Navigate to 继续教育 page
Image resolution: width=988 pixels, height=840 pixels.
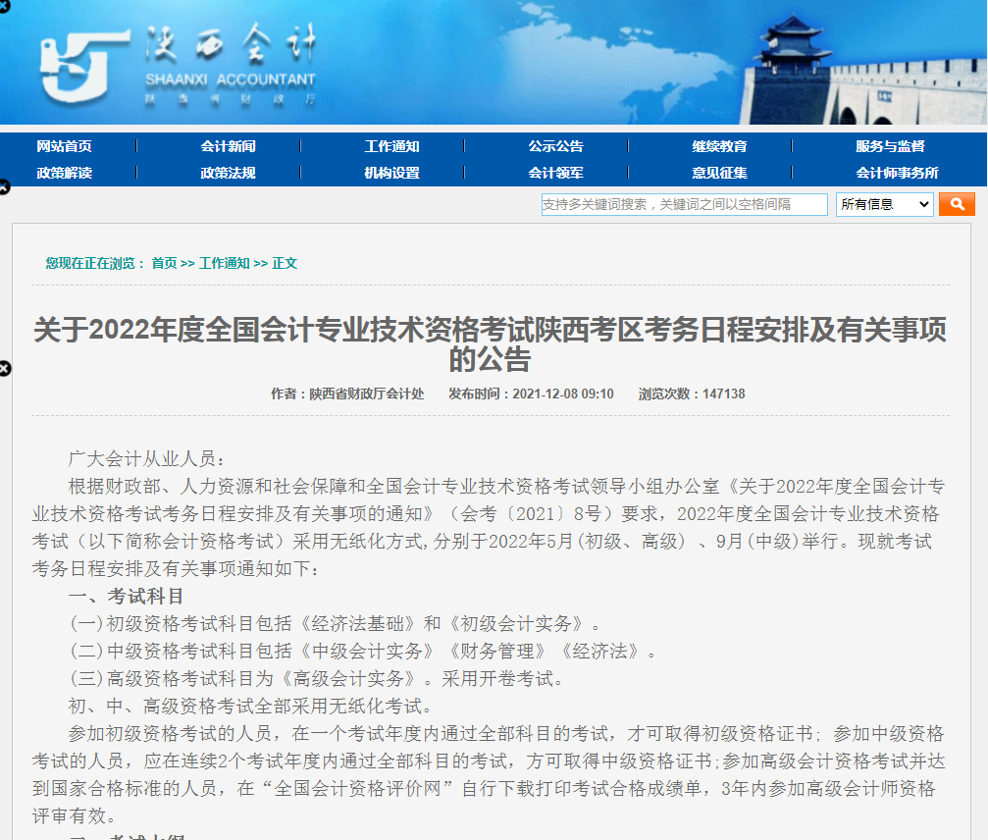[719, 146]
